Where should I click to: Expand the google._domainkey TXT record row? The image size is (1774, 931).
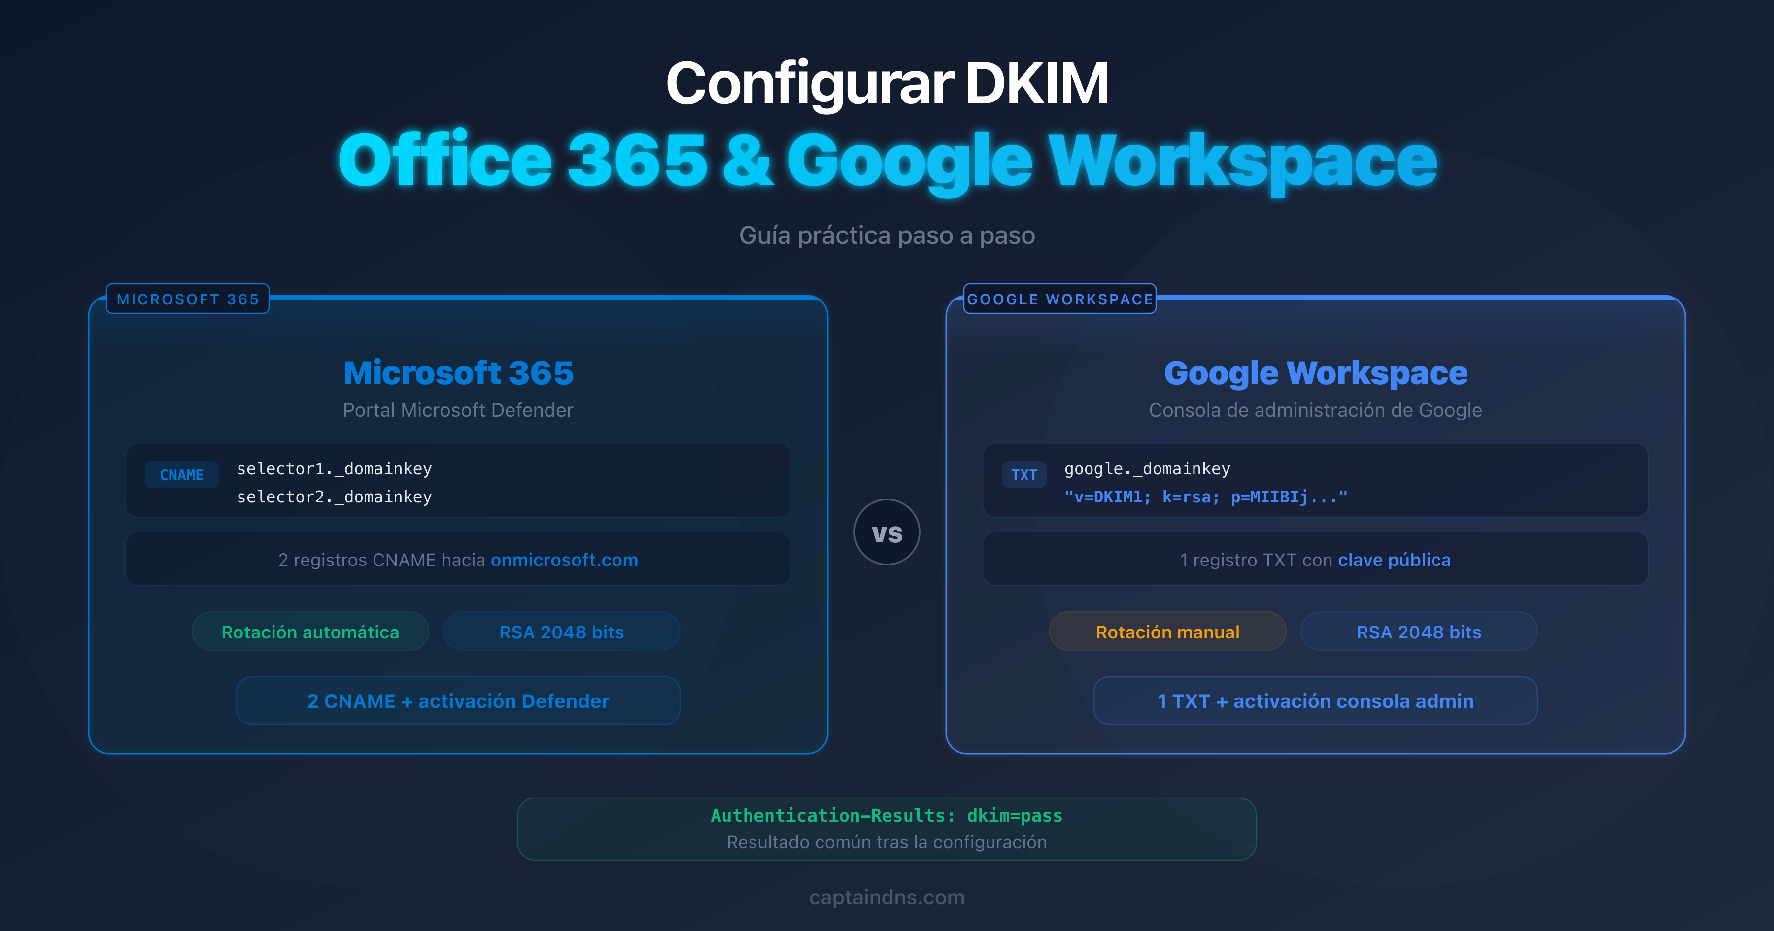coord(1147,469)
